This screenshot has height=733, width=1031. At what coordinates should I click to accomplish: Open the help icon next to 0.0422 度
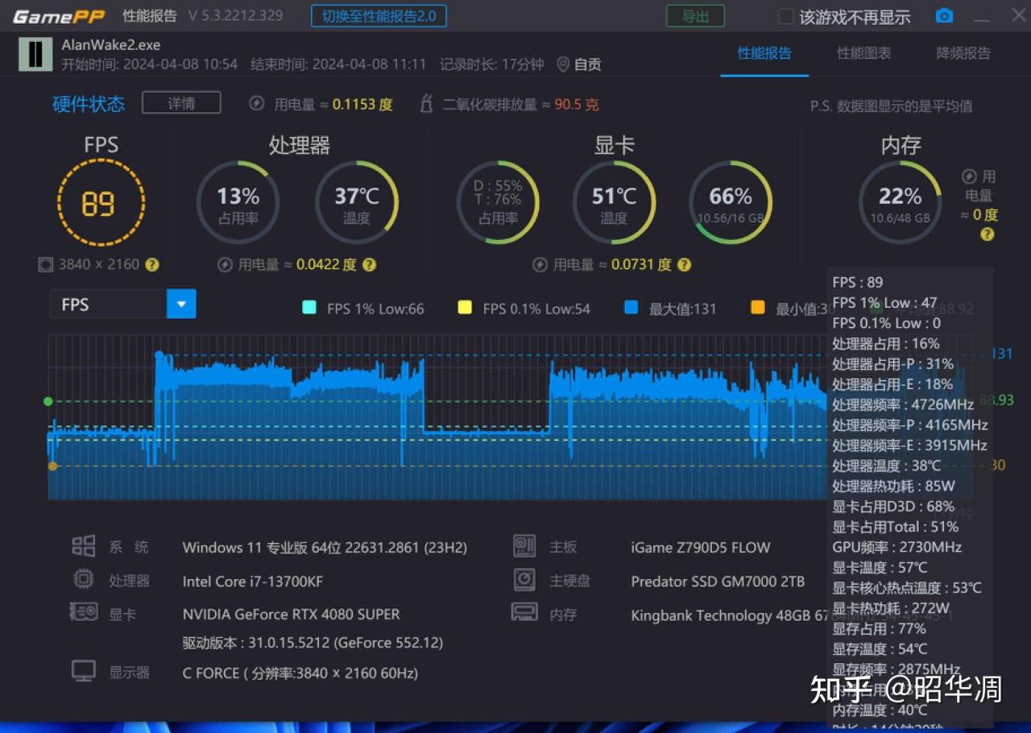(x=369, y=264)
